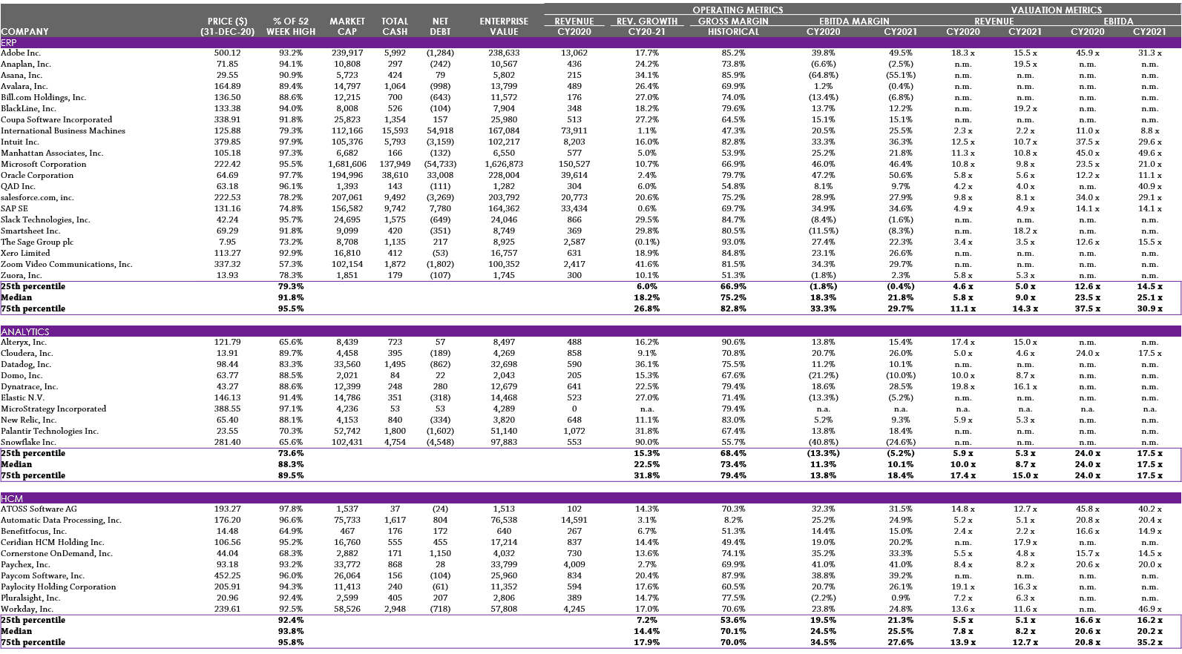Image resolution: width=1182 pixels, height=654 pixels.
Task: Click the ENTERPRISE VALUE column header
Action: click(504, 27)
